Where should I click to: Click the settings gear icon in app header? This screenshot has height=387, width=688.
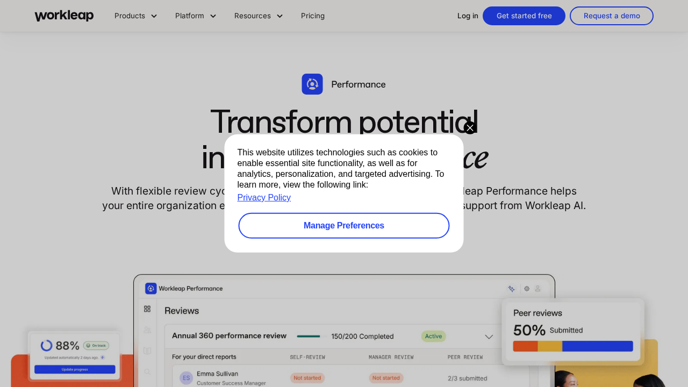(527, 289)
